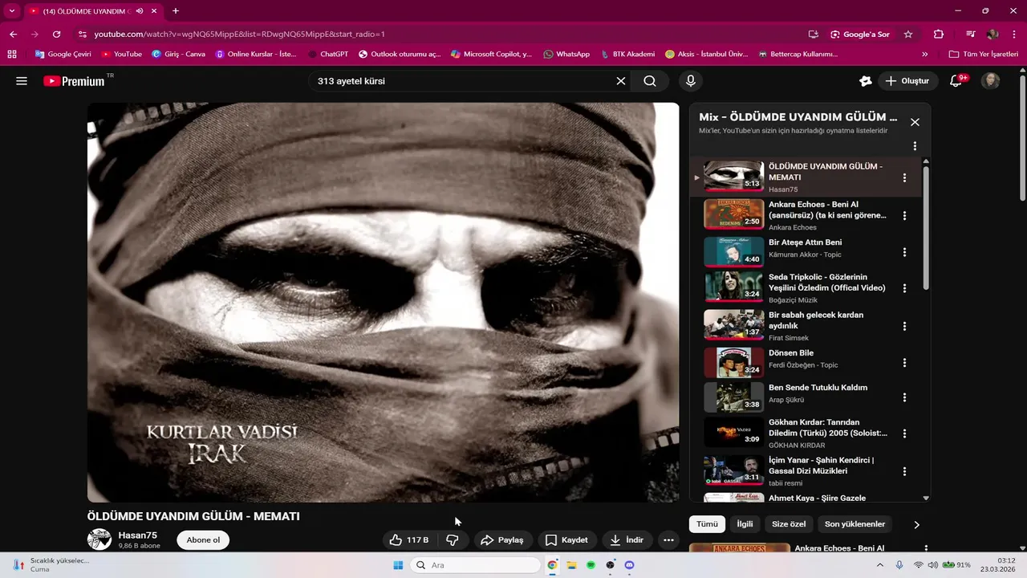The height and width of the screenshot is (578, 1027).
Task: Open the BTK Akademi bookmark
Action: tap(627, 55)
